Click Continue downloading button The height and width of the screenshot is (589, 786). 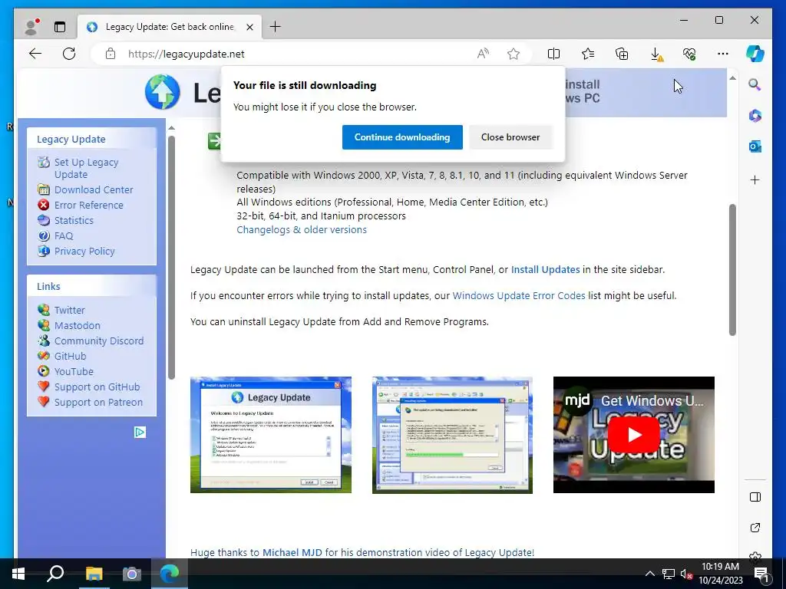click(x=402, y=137)
